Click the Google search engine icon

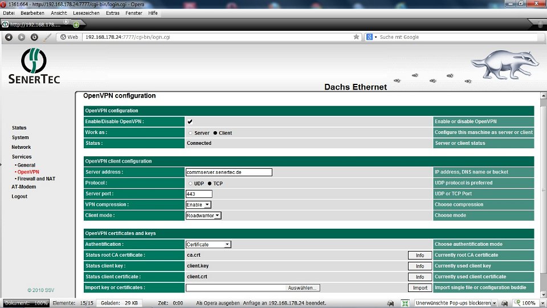pyautogui.click(x=369, y=37)
